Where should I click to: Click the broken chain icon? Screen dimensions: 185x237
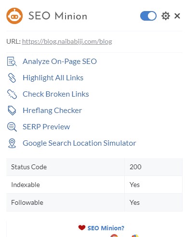[x=12, y=94]
